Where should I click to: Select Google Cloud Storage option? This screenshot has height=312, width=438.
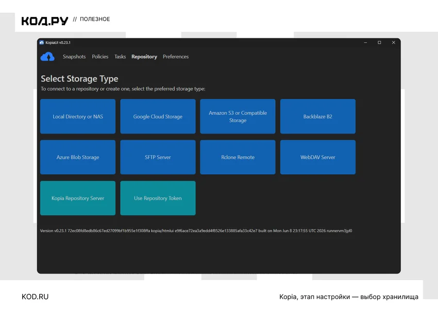[158, 117]
